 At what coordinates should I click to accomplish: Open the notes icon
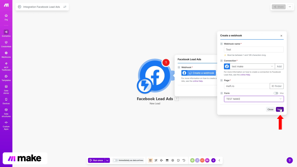pyautogui.click(x=178, y=160)
